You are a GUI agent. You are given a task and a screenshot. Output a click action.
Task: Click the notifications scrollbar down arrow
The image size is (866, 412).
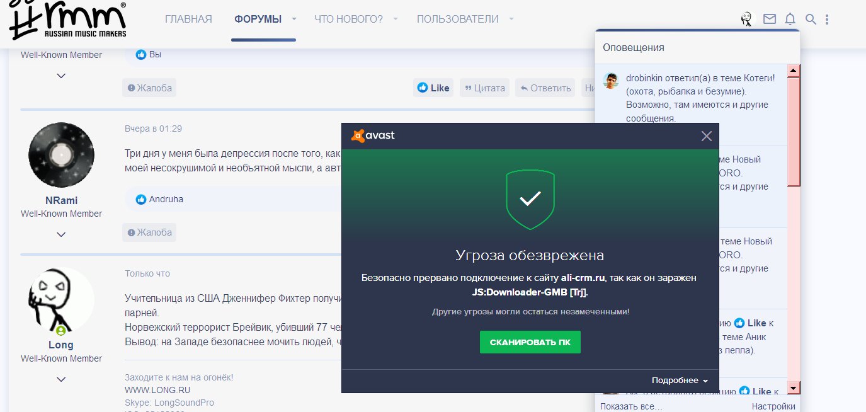click(794, 388)
